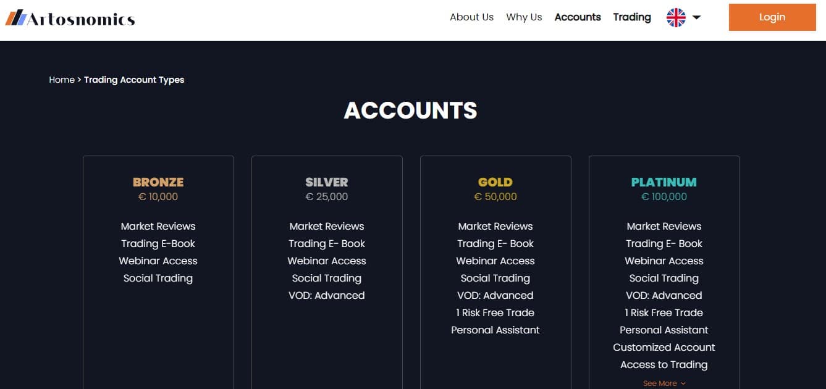Open the British flag language selector

[677, 18]
